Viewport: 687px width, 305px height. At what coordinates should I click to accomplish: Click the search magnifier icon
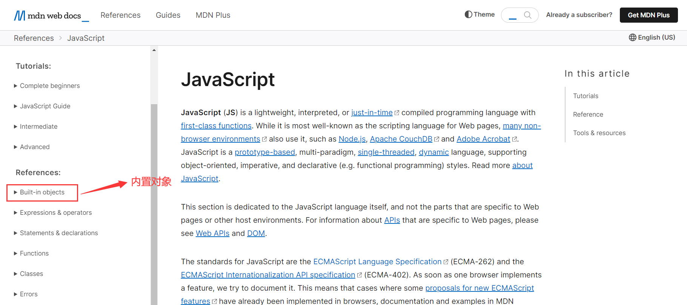[527, 15]
